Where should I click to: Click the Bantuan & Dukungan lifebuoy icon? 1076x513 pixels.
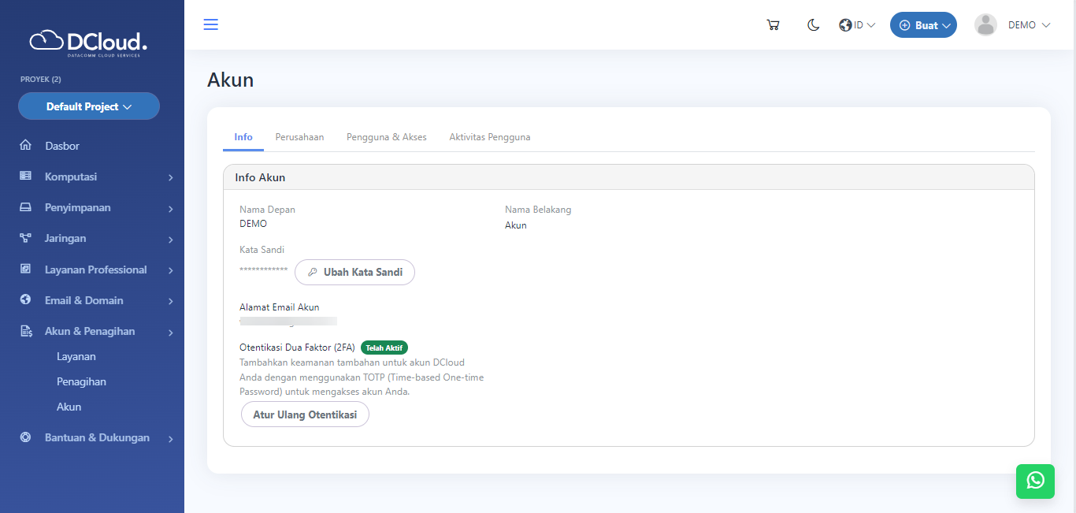click(x=25, y=437)
